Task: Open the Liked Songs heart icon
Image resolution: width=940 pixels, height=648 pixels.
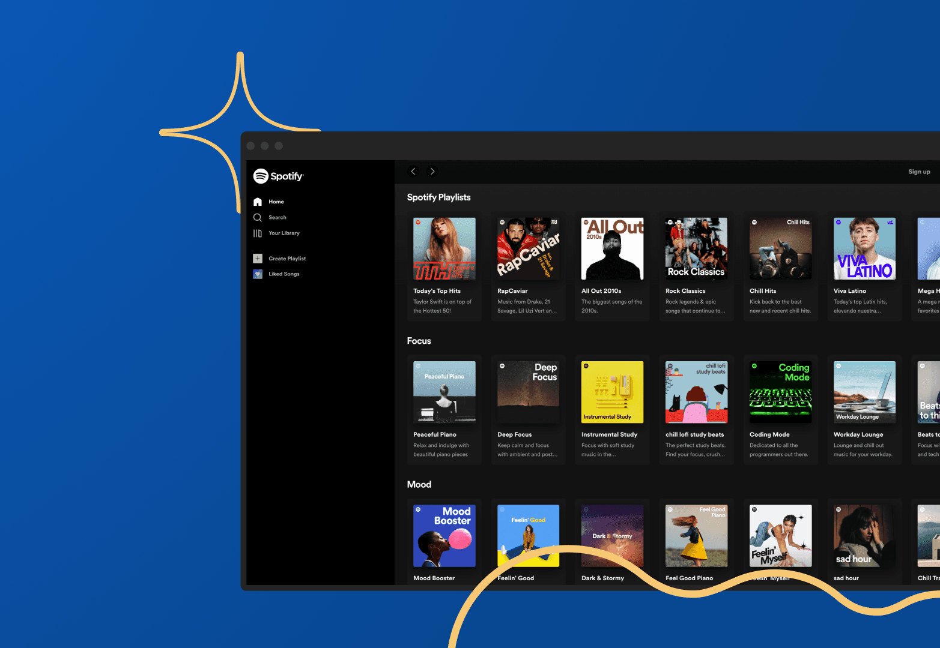Action: point(258,274)
